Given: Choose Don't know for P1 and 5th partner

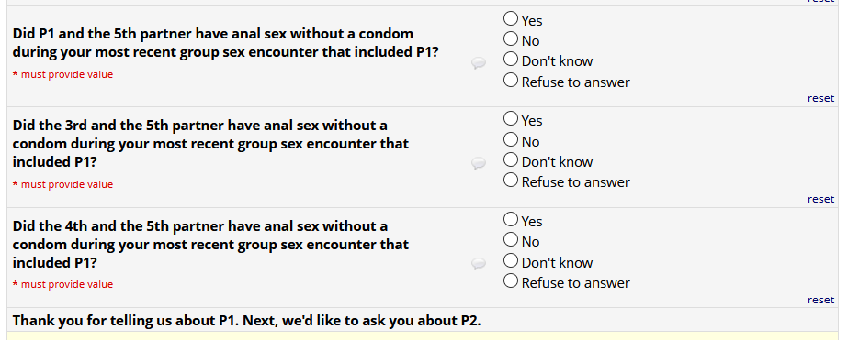Looking at the screenshot, I should pyautogui.click(x=511, y=60).
